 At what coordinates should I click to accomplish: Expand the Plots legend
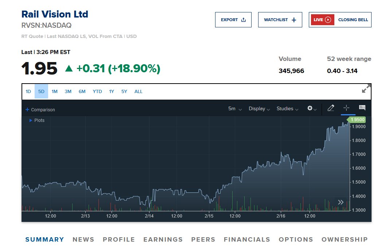pos(37,120)
